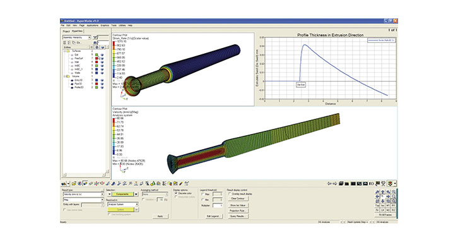Image resolution: width=458 pixels, height=242 pixels.
Task: Click the Edit Legend button
Action: click(214, 216)
